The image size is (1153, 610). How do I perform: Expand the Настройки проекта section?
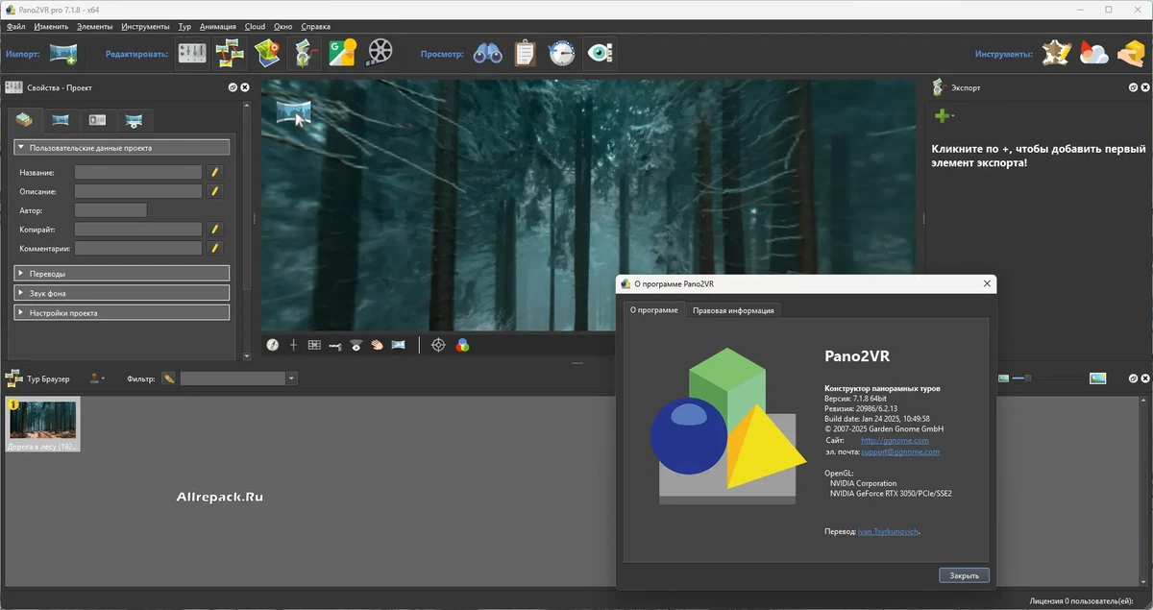coord(121,312)
